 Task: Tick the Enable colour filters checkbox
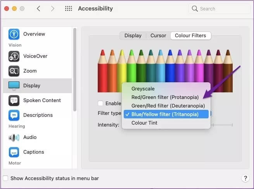click(100, 103)
